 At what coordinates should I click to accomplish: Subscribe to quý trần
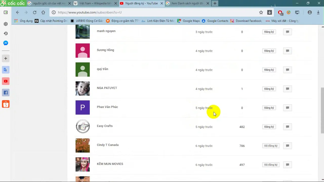(x=269, y=70)
